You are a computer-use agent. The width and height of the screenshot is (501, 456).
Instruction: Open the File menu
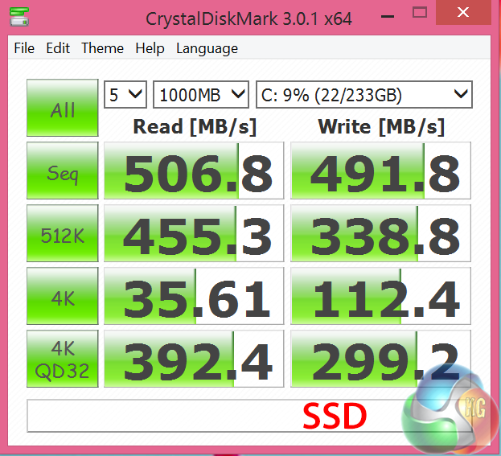point(24,48)
